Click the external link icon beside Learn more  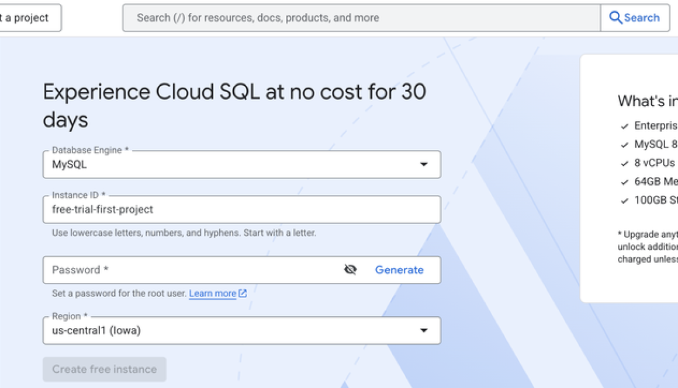[242, 293]
